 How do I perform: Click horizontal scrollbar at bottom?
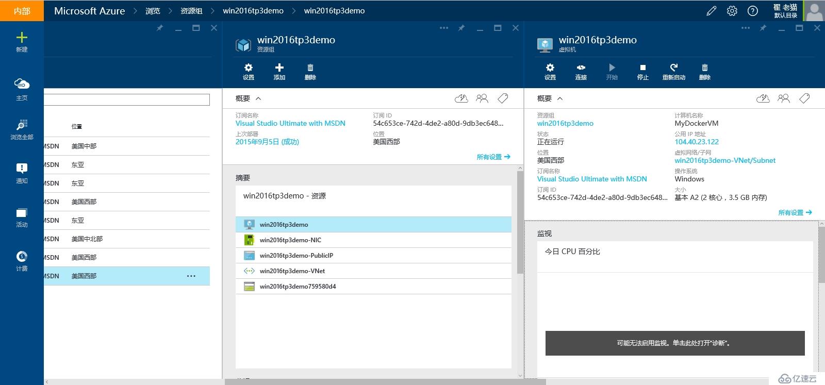tap(385, 382)
